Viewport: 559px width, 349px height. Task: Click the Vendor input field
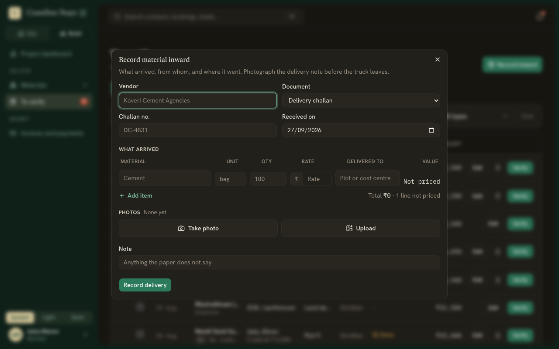198,100
